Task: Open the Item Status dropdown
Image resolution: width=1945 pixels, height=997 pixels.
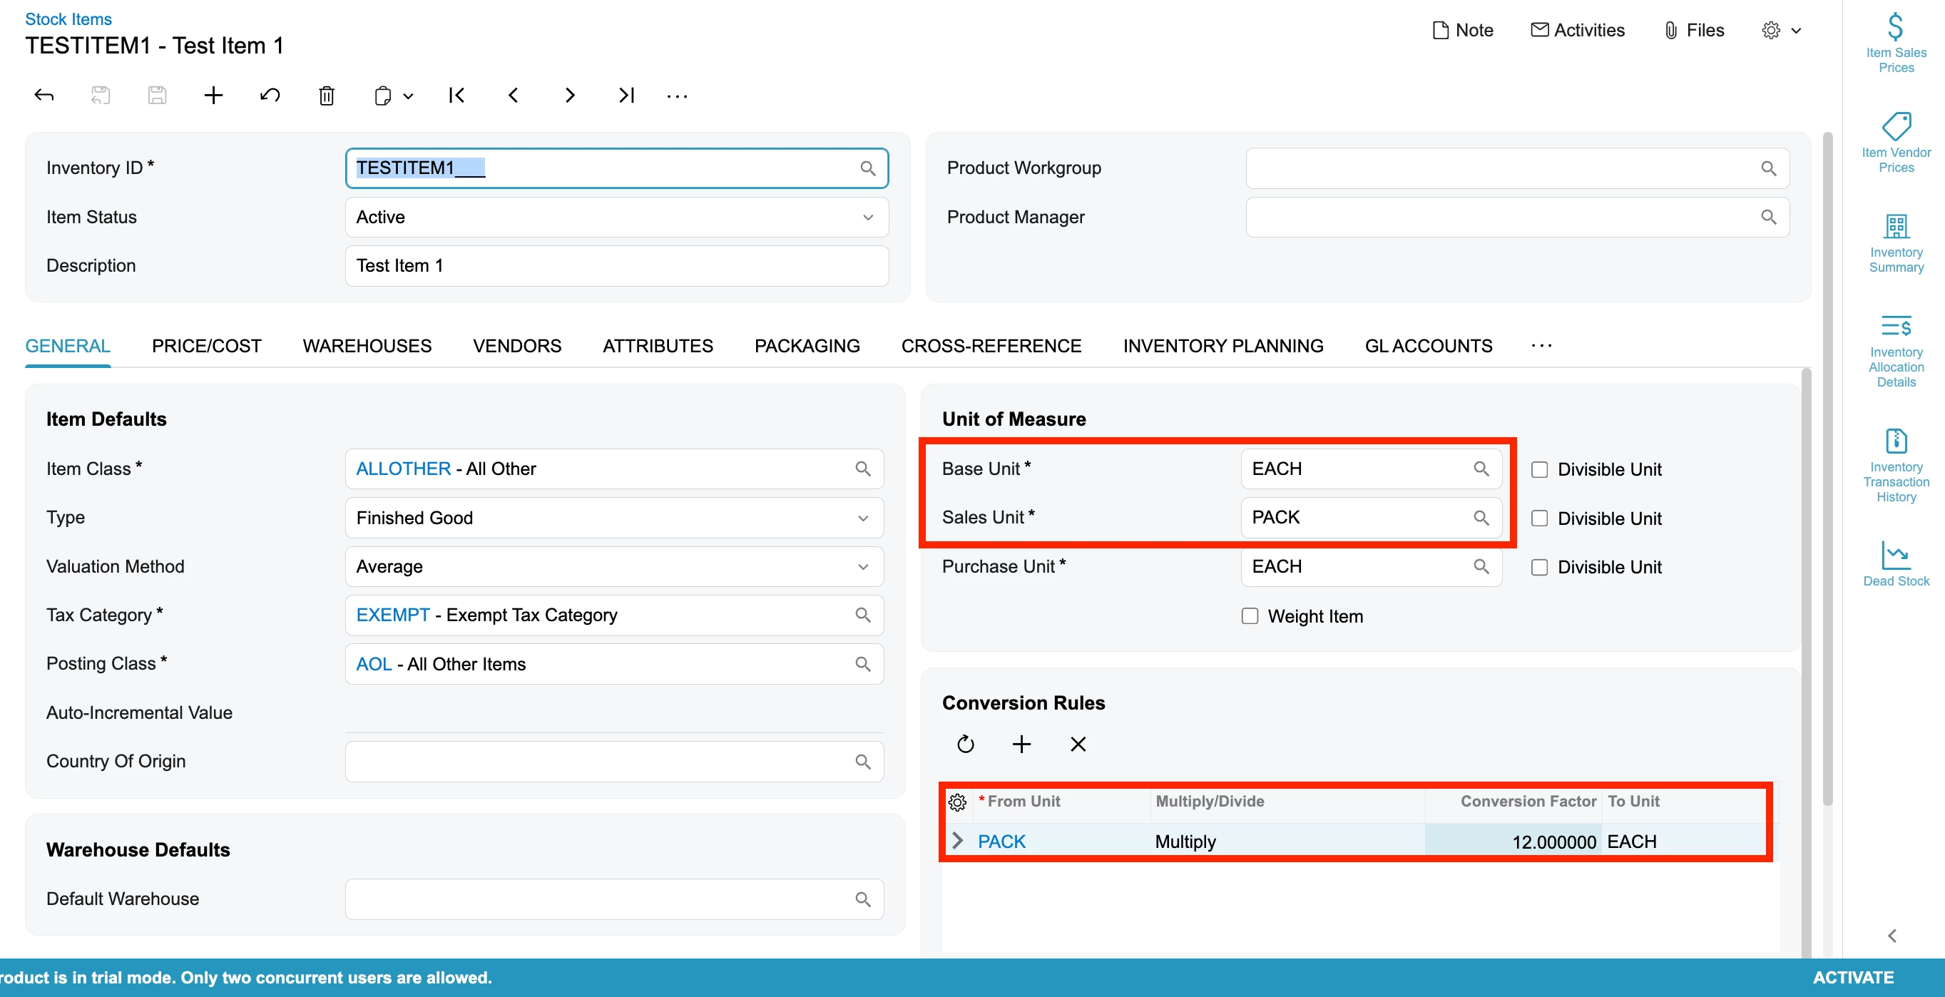Action: click(616, 218)
